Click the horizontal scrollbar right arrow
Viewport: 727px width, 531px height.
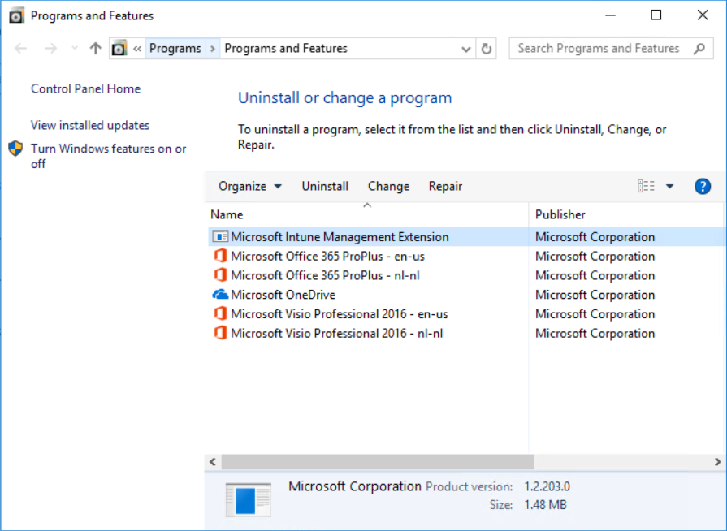(x=717, y=462)
